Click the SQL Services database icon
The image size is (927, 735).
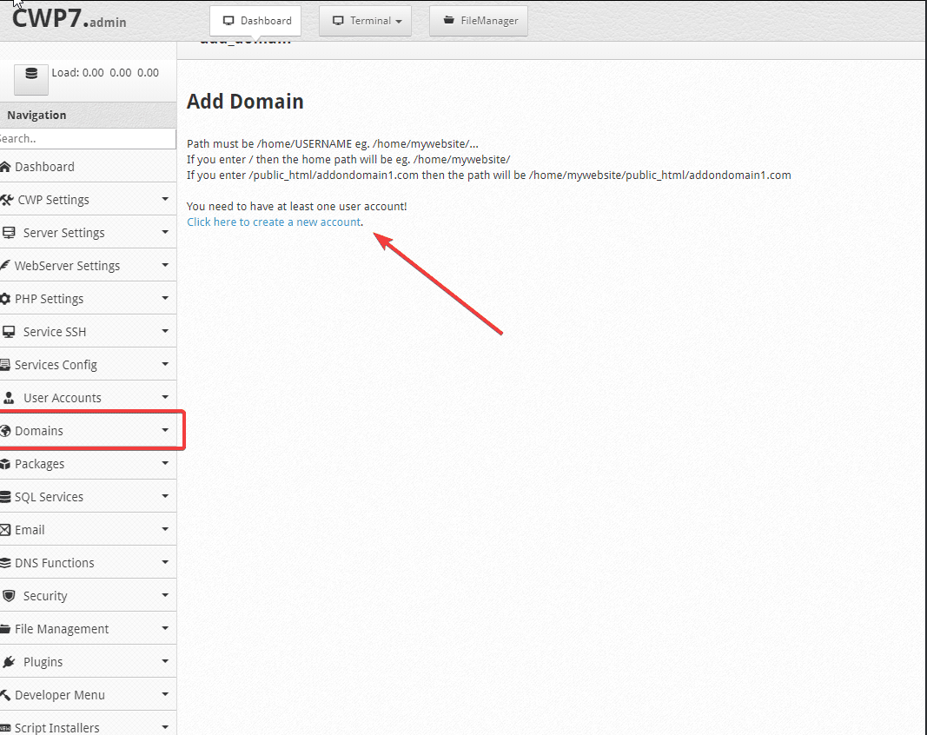[7, 496]
